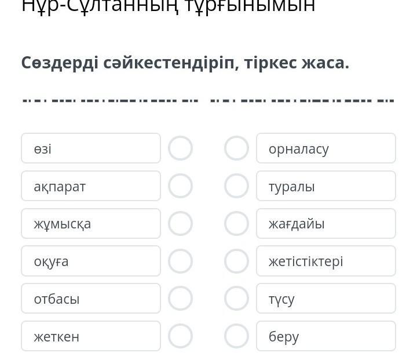Image resolution: width=417 pixels, height=360 pixels.
Task: Click the өзі word box
Action: 91,148
